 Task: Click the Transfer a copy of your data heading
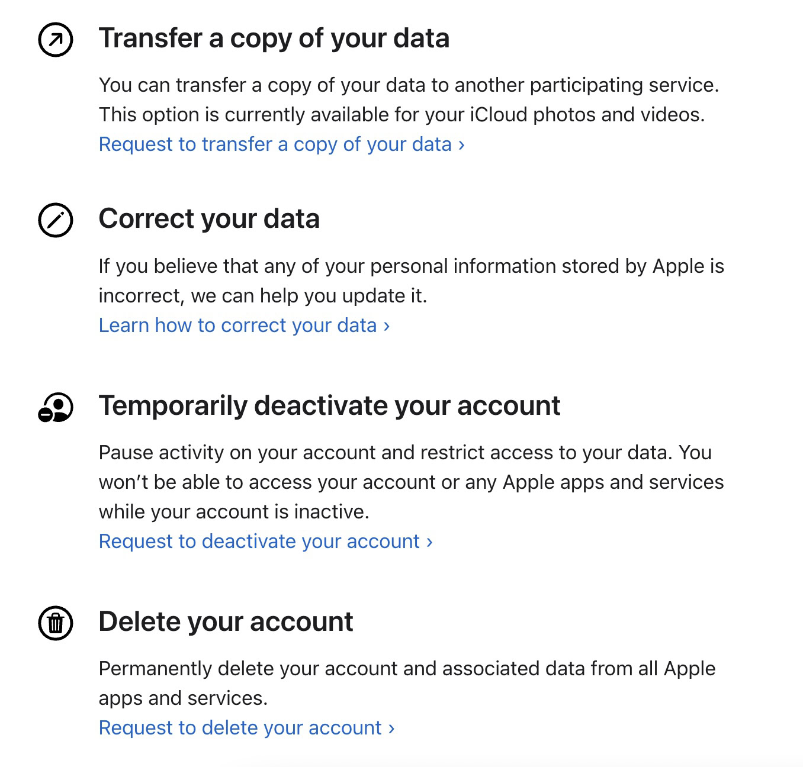[x=274, y=38]
